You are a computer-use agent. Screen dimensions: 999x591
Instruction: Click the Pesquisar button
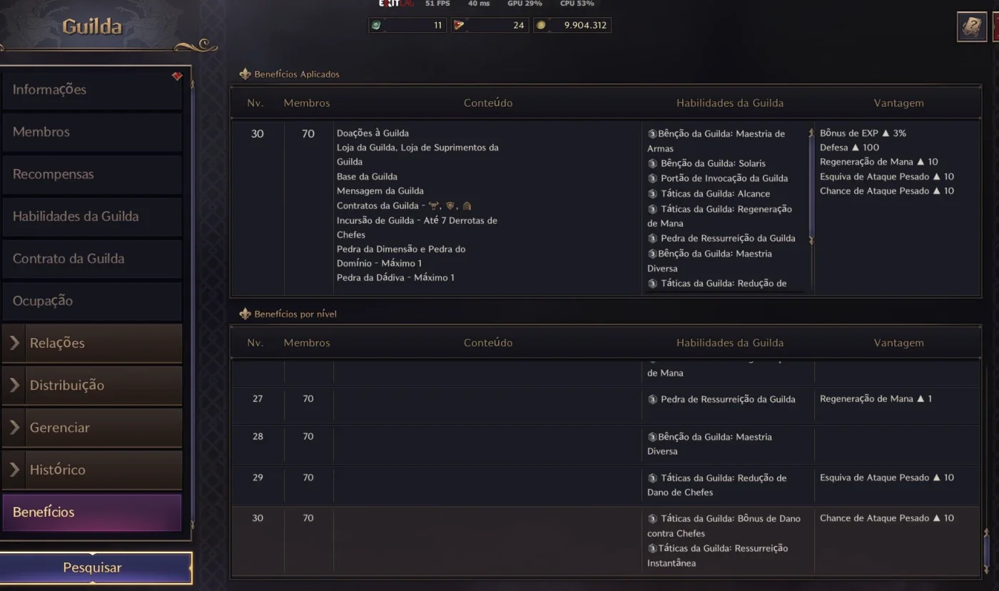93,567
